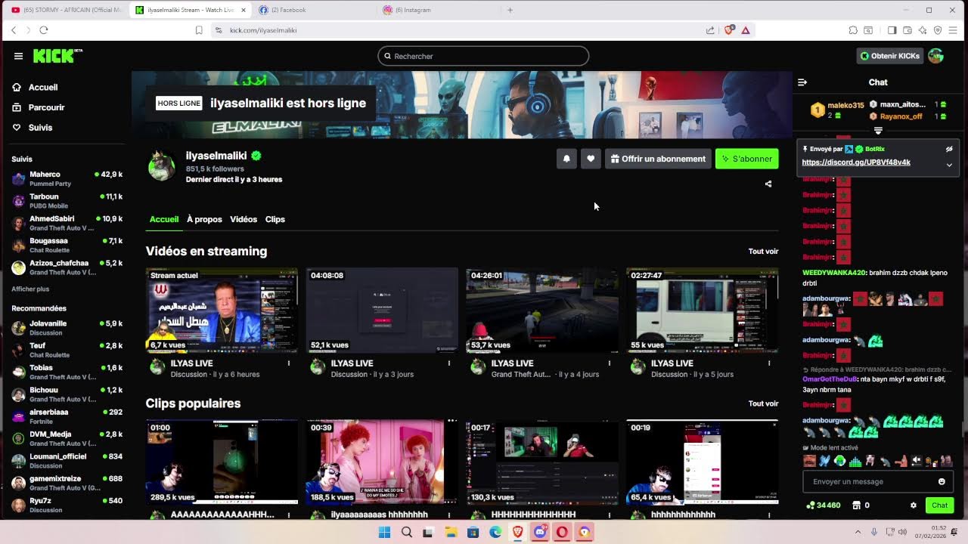Open the user profile avatar menu
This screenshot has width=968, height=544.
(x=935, y=56)
